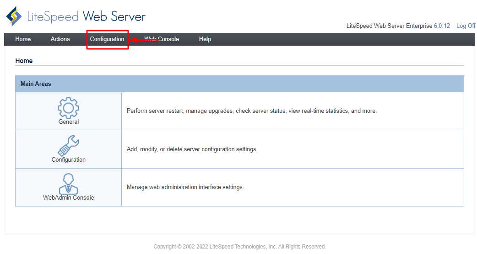Click the Main Areas table header
This screenshot has width=477, height=254.
click(36, 84)
